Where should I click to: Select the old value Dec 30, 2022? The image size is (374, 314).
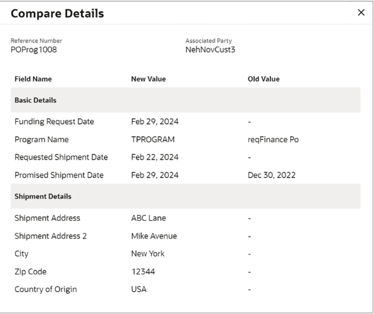[271, 175]
